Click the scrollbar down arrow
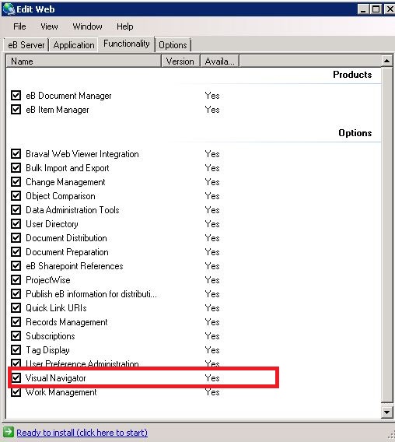Viewport: 395px width, 442px height. click(387, 412)
